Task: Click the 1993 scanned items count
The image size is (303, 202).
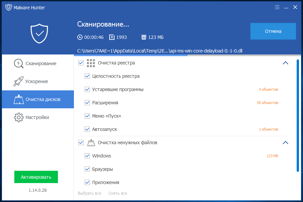Action: (x=122, y=37)
